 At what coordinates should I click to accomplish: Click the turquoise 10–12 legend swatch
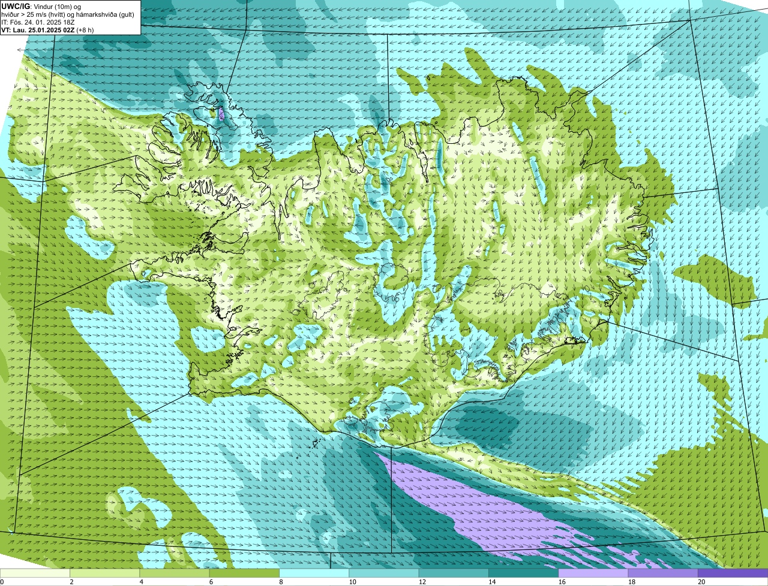(385, 573)
